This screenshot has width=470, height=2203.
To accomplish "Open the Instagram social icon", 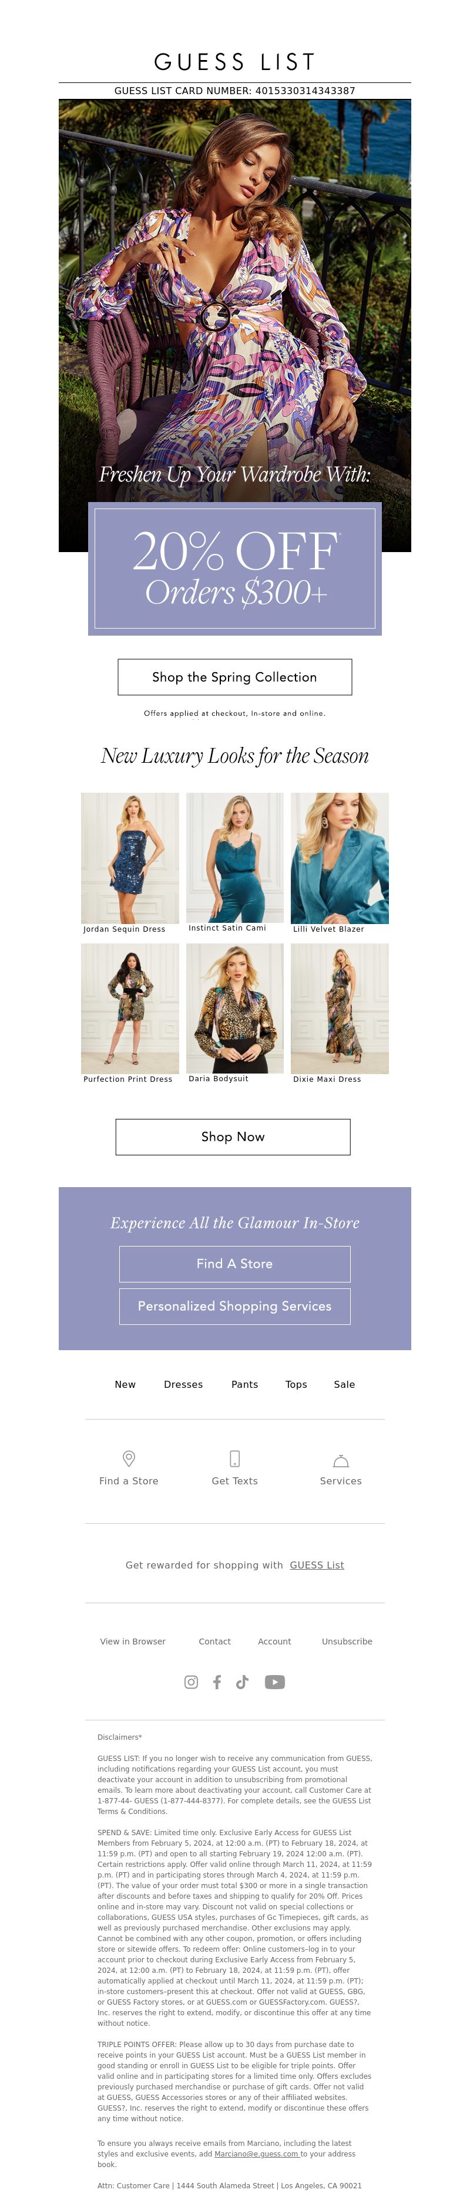I will (x=191, y=1682).
